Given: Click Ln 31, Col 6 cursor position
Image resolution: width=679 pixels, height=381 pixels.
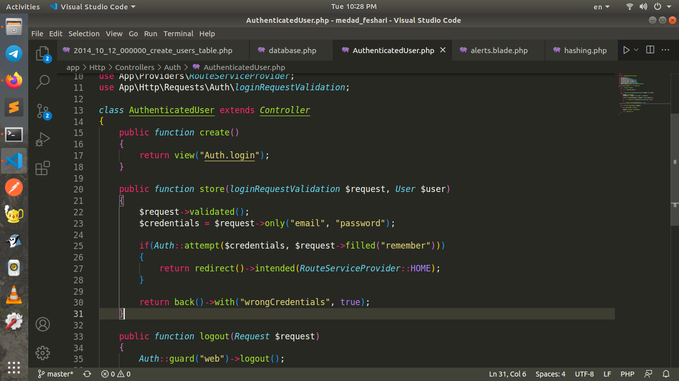Looking at the screenshot, I should click(508, 374).
